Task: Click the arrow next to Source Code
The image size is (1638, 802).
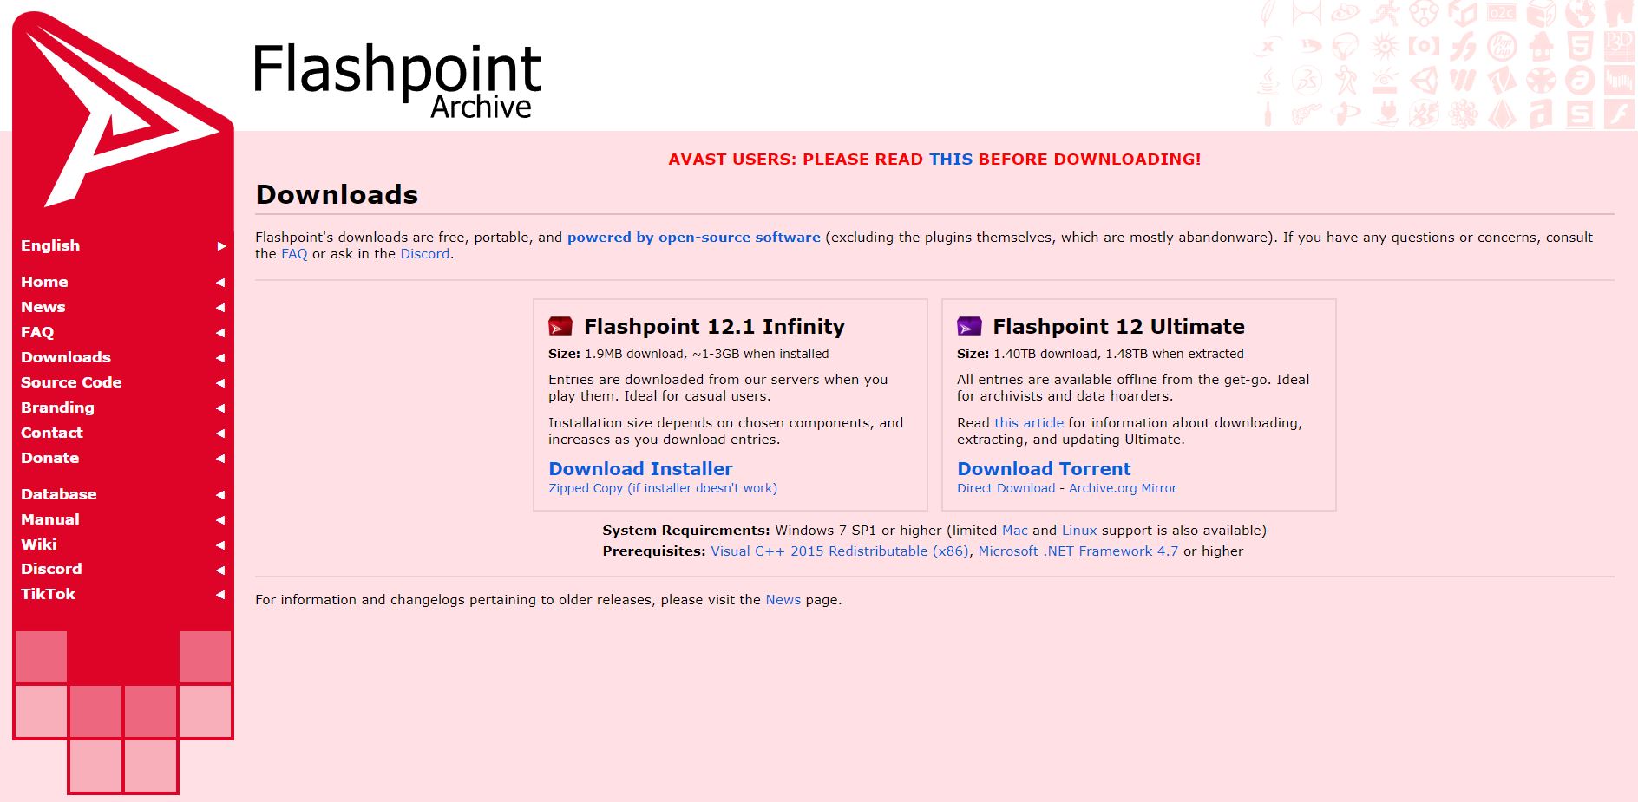Action: (220, 383)
